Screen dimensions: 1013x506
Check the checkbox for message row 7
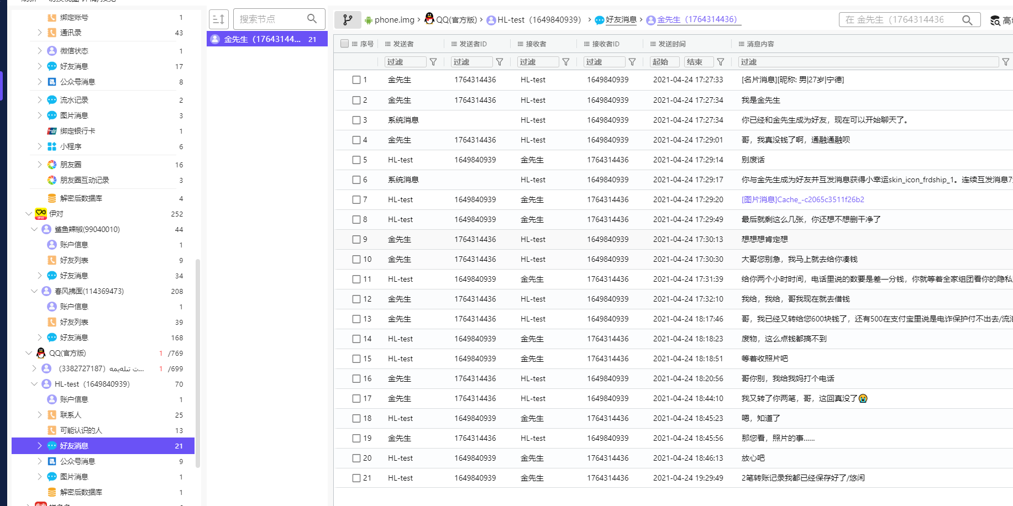(x=356, y=199)
